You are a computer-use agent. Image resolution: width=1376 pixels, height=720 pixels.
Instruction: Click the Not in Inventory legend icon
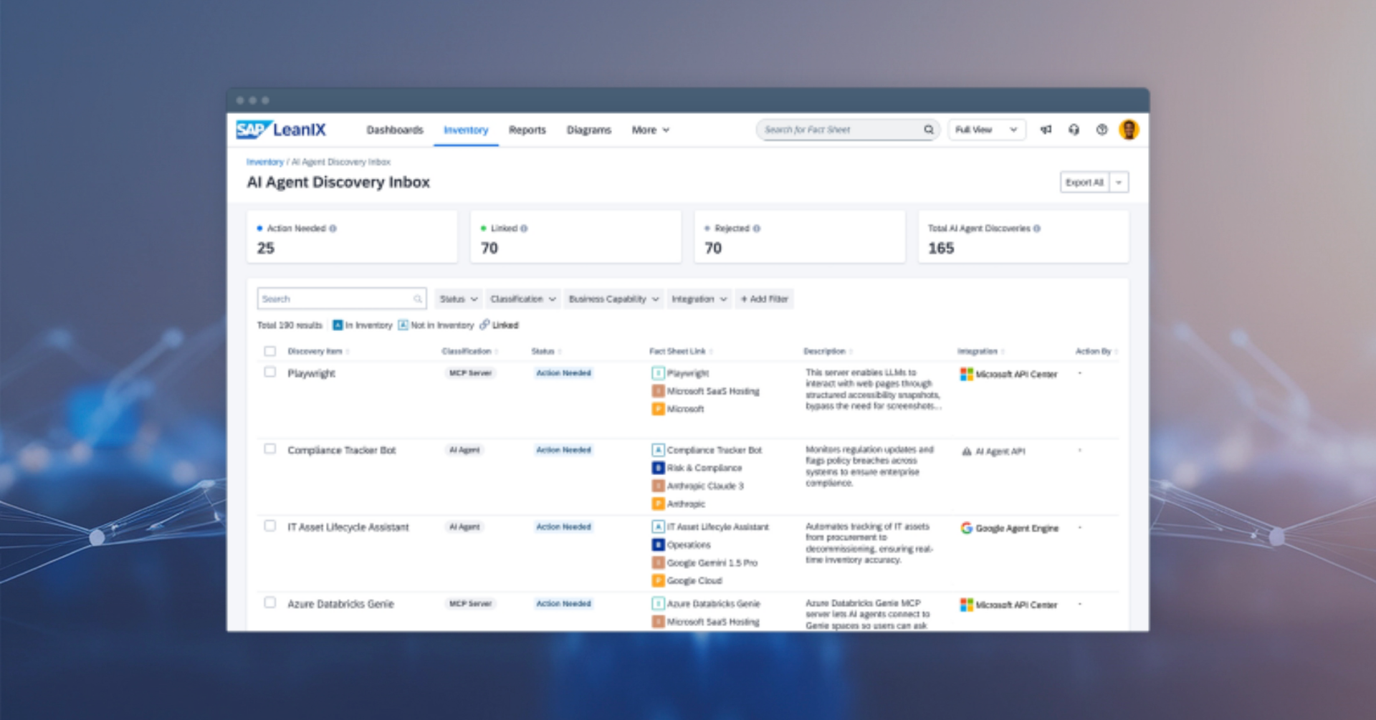pos(403,325)
